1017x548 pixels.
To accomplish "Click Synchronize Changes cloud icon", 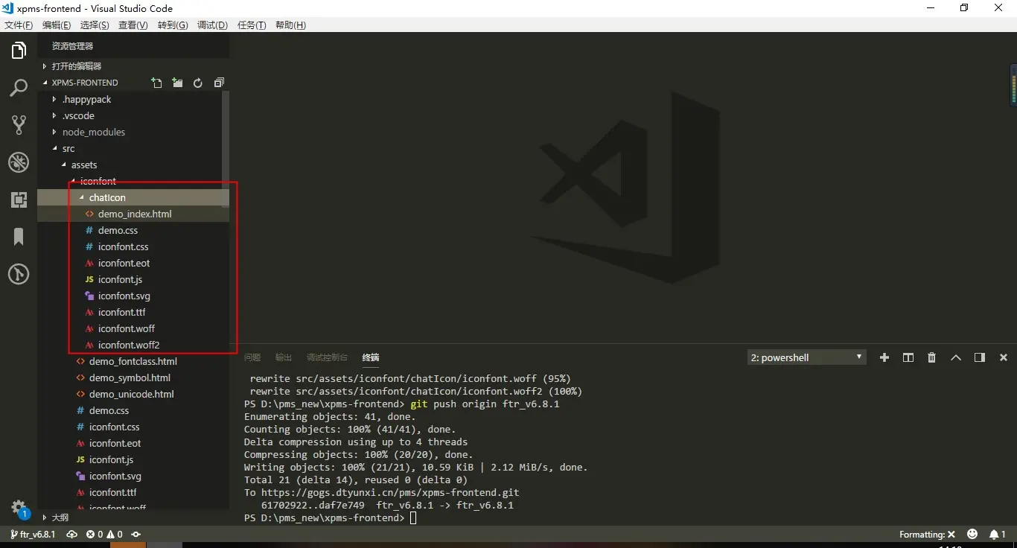I will click(x=72, y=535).
